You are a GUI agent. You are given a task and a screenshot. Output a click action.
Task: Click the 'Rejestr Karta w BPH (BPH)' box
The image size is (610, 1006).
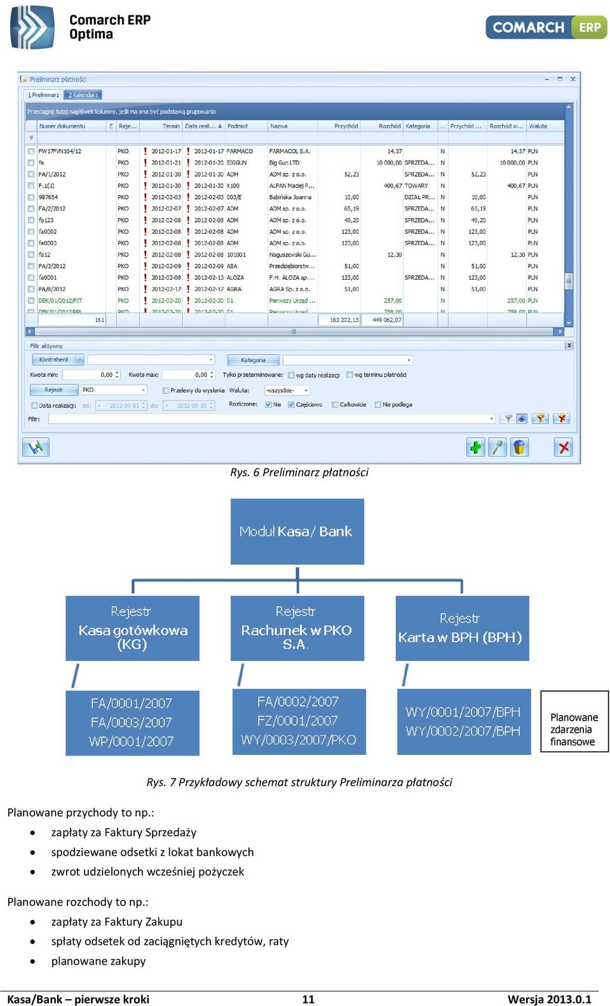pyautogui.click(x=462, y=628)
